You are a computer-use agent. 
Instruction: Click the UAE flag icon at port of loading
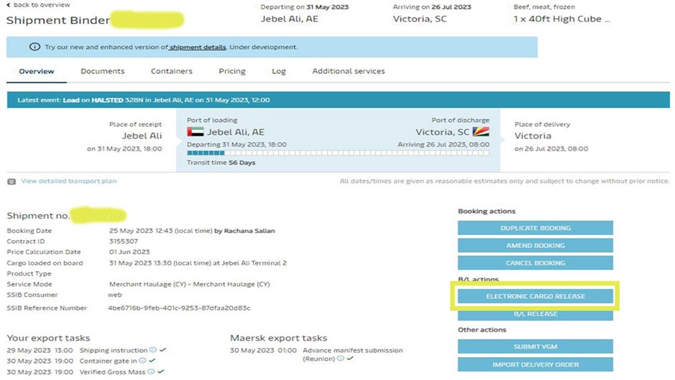[x=195, y=132]
